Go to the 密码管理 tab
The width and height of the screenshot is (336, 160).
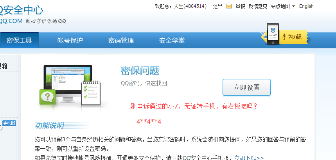(121, 40)
